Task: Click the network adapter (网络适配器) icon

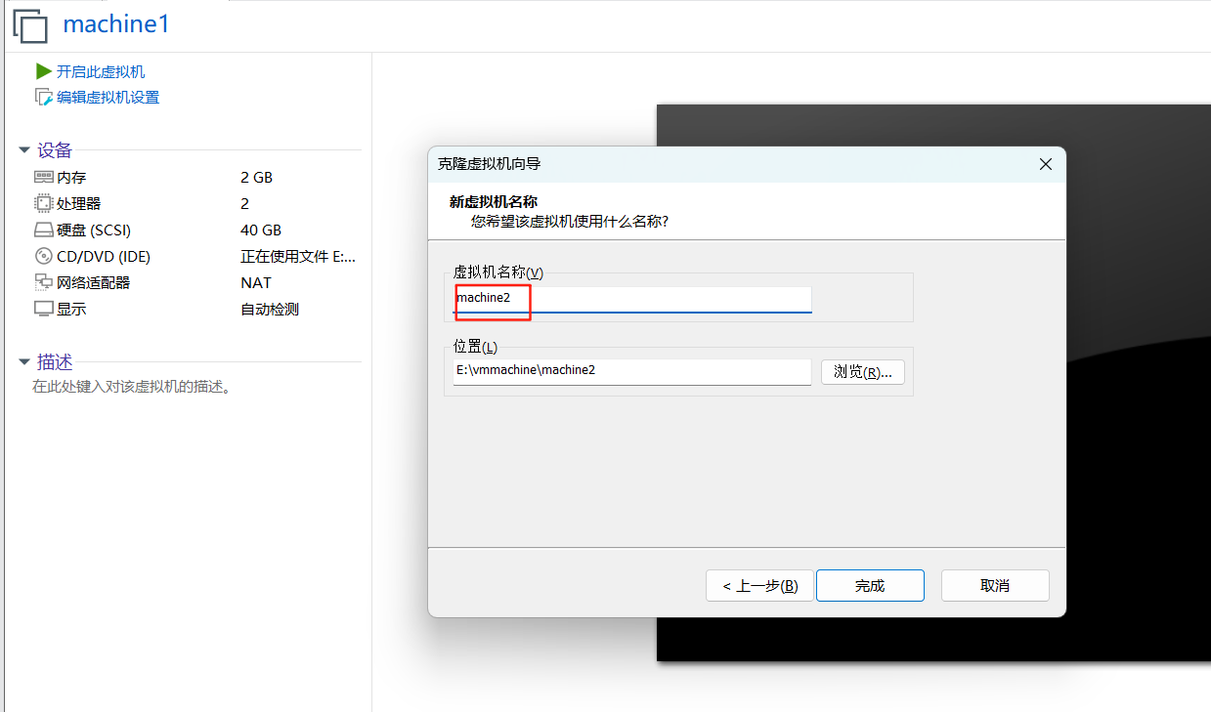Action: pyautogui.click(x=43, y=282)
